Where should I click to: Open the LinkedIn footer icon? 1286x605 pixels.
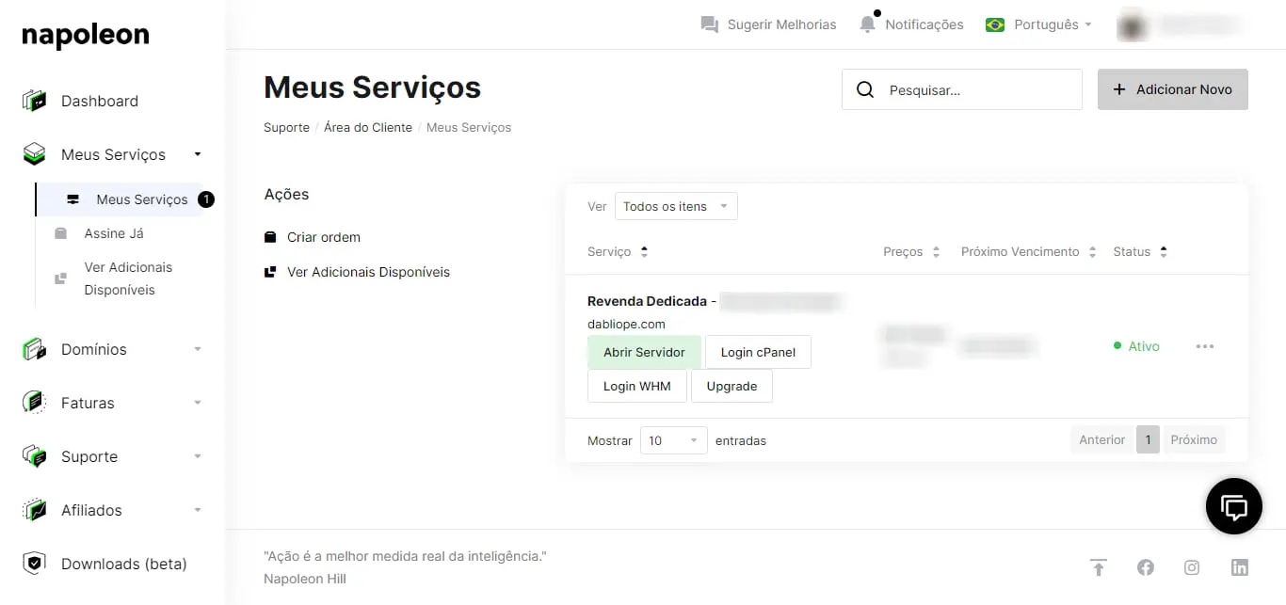1239,567
